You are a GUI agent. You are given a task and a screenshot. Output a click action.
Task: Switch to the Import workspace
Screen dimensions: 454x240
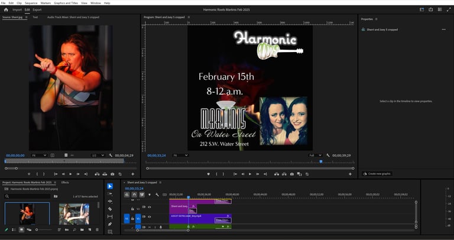point(17,9)
